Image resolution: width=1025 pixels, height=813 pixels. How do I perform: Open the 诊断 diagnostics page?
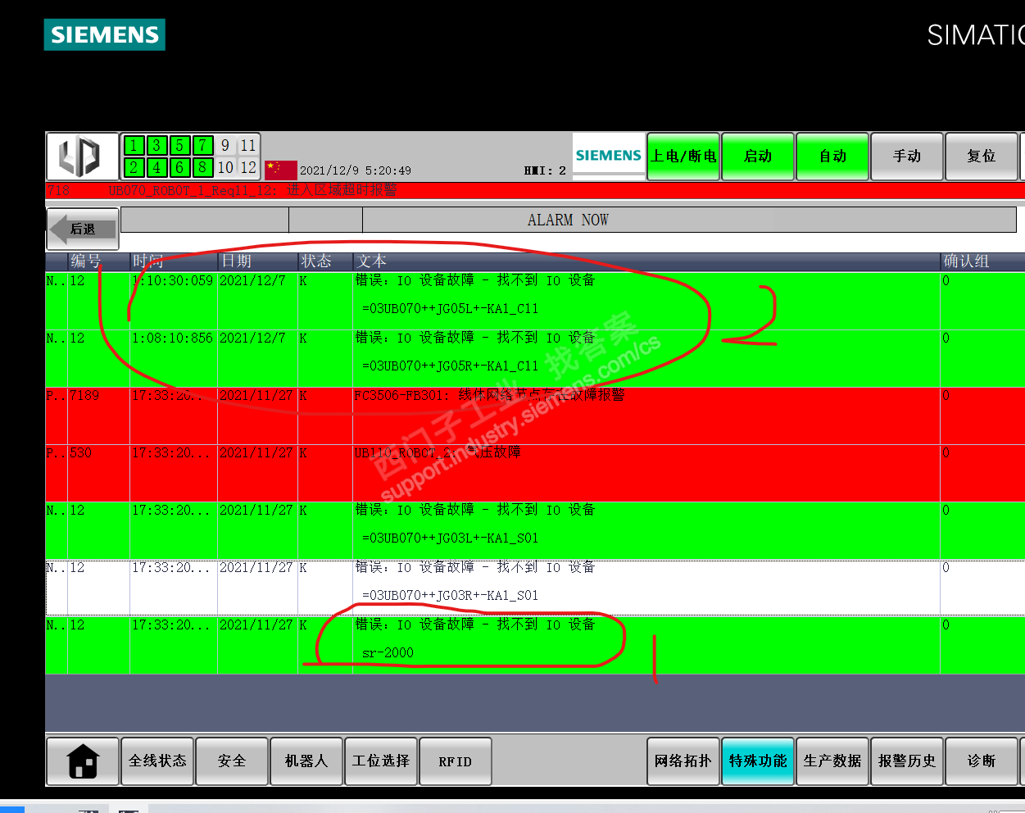tap(982, 761)
